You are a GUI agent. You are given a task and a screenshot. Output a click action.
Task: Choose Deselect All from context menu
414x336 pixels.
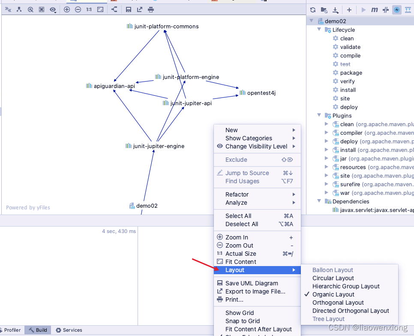[258, 224]
